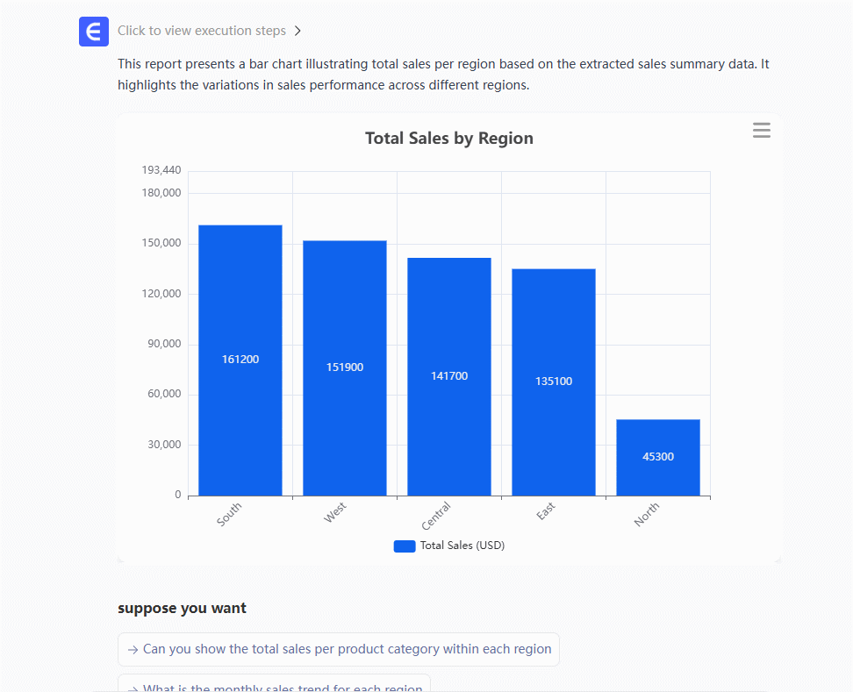Click the 'South' x-axis label
The width and height of the screenshot is (853, 692).
click(x=229, y=514)
